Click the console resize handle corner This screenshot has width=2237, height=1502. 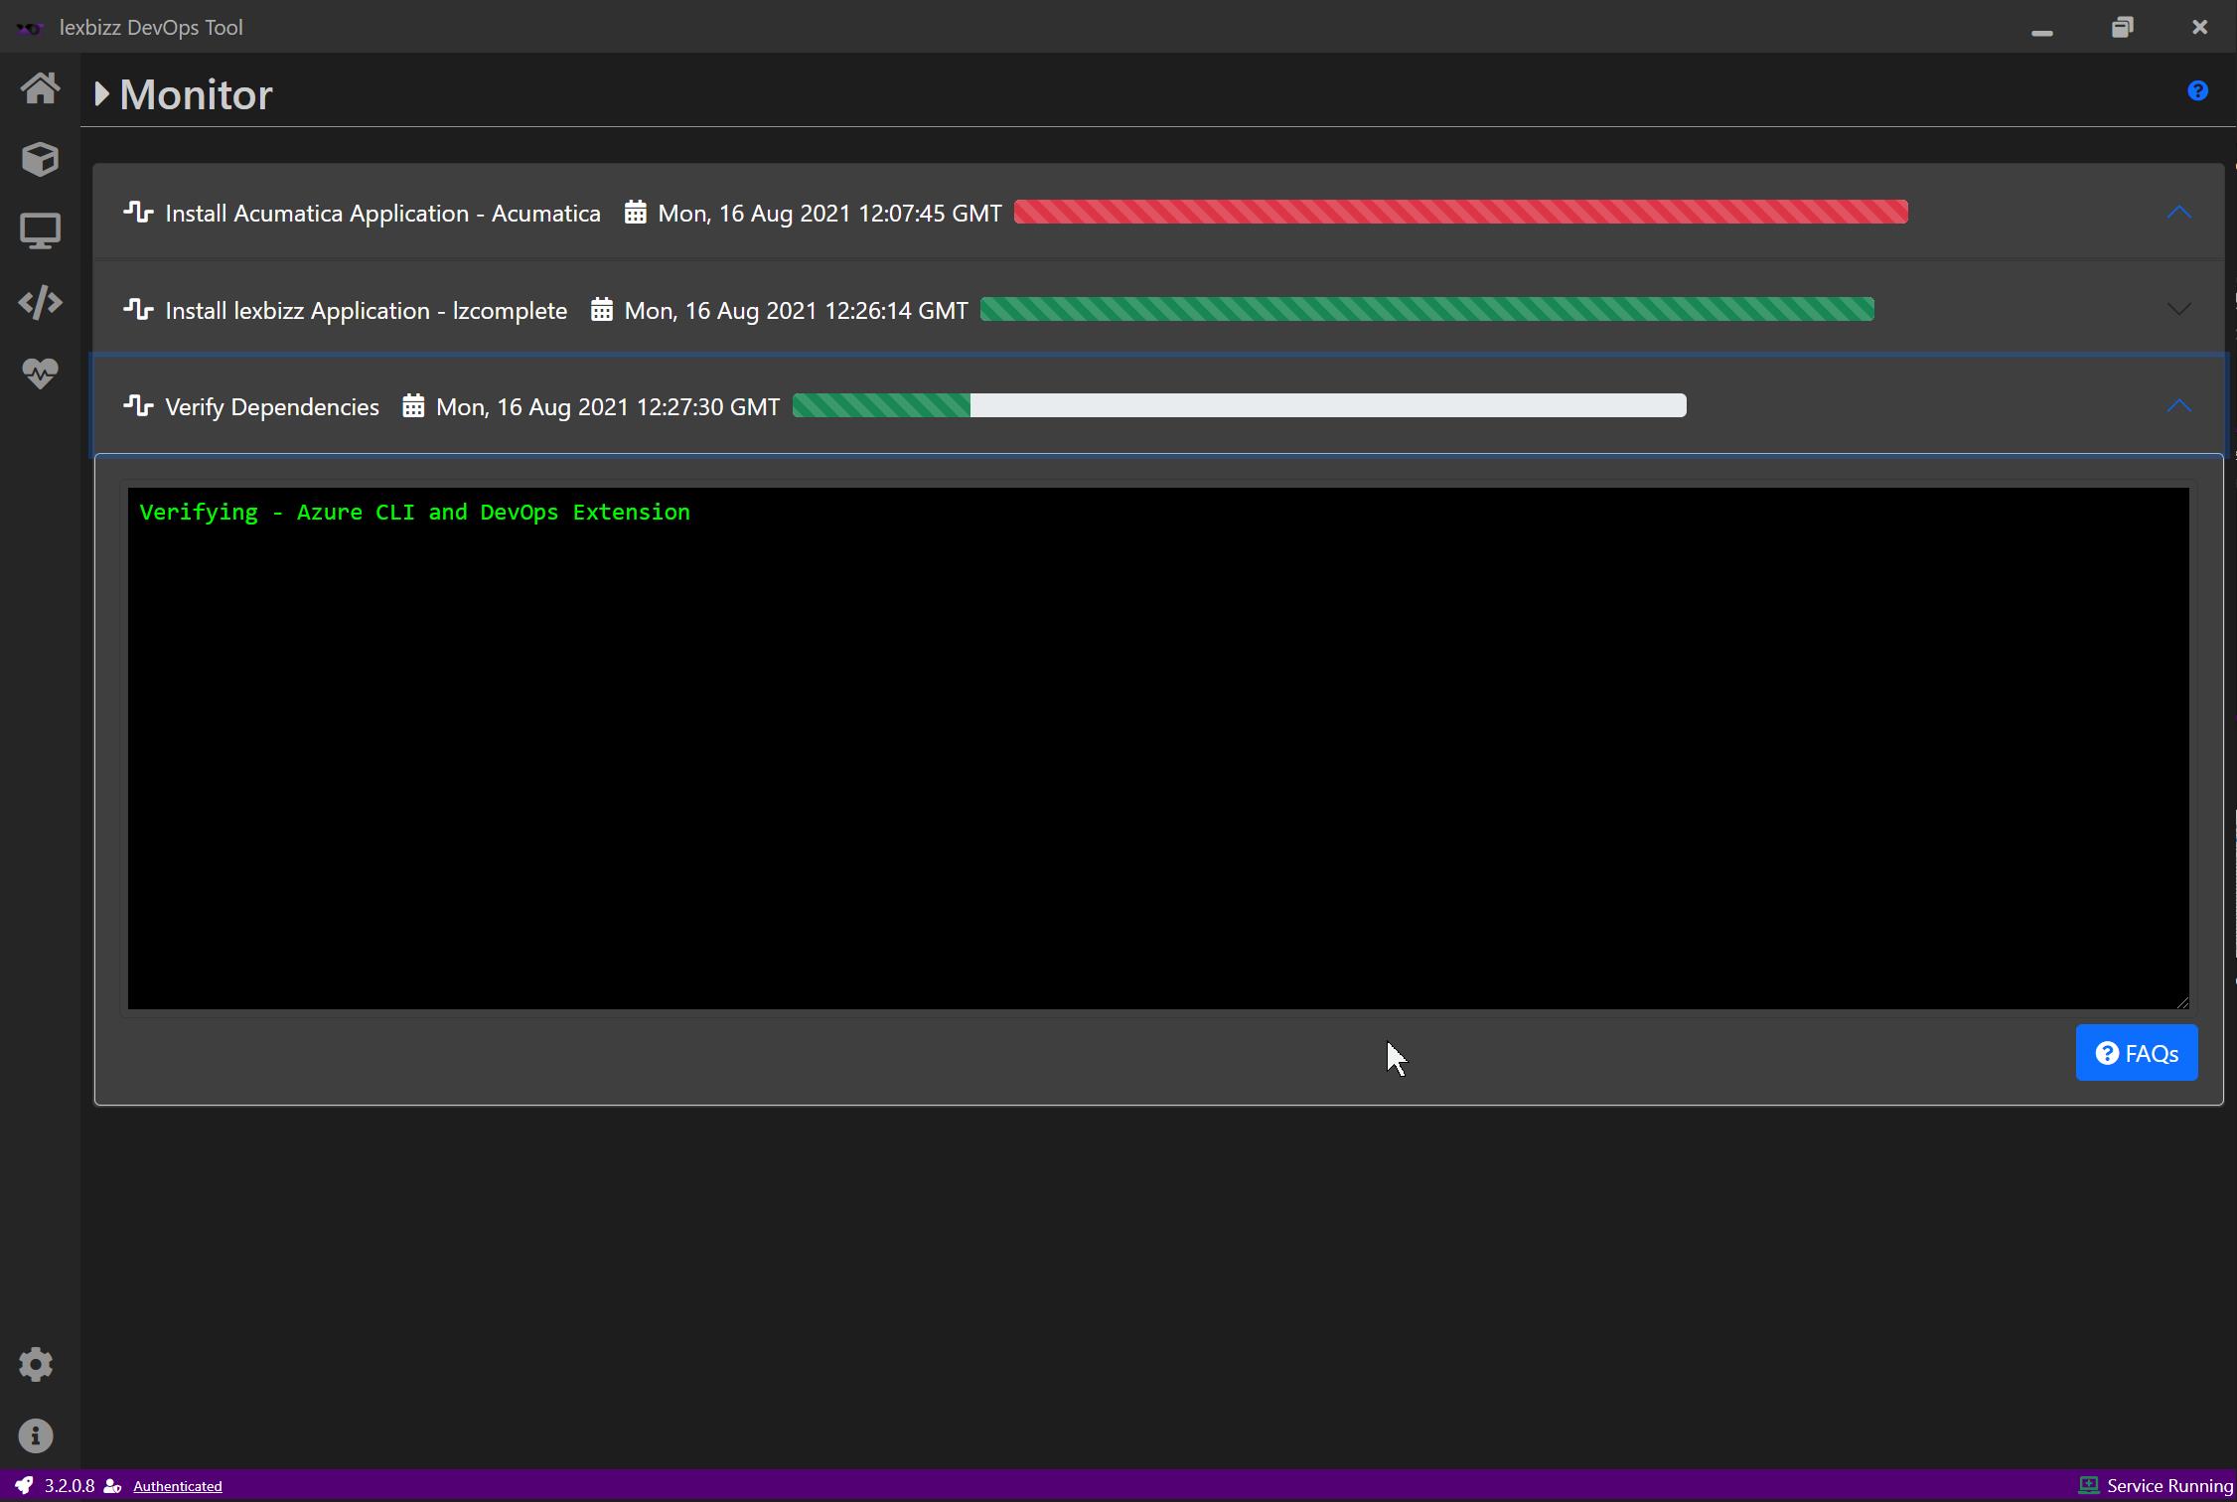(x=2181, y=1002)
